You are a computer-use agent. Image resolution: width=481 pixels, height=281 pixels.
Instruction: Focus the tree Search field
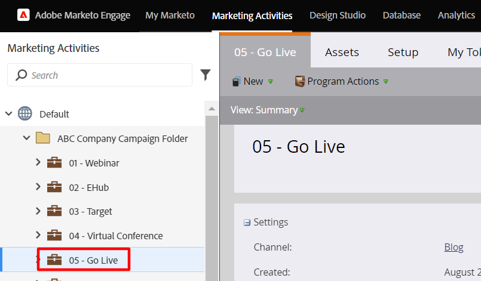pyautogui.click(x=100, y=75)
